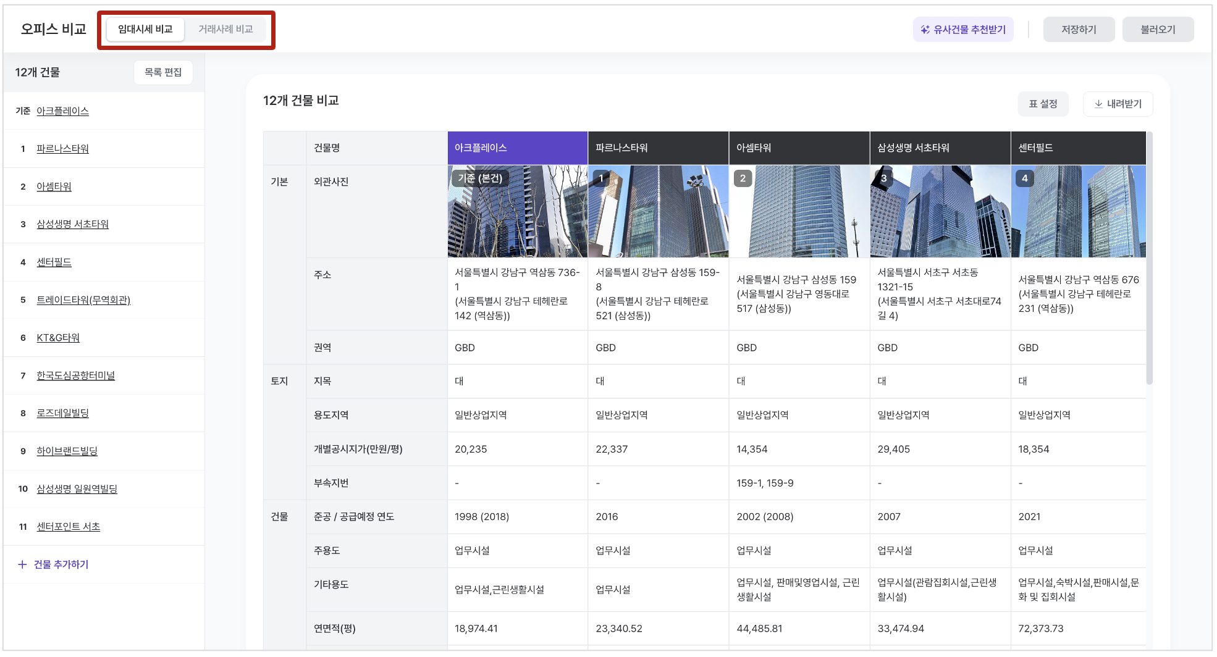This screenshot has height=657, width=1217.
Task: View the 센터필드 building photo
Action: pos(1078,211)
